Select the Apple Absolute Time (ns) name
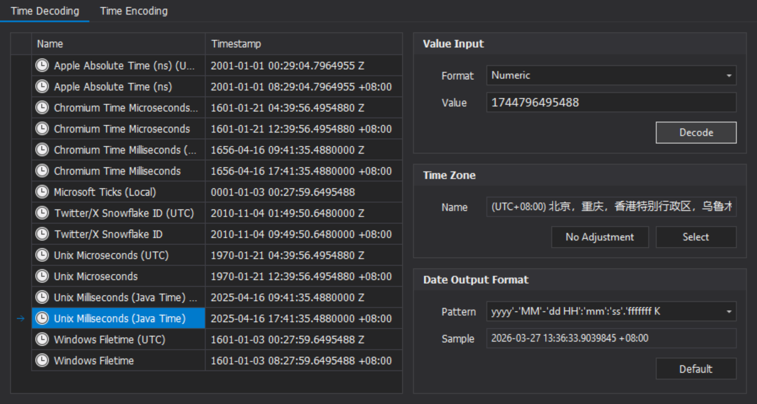This screenshot has width=757, height=404. [113, 87]
